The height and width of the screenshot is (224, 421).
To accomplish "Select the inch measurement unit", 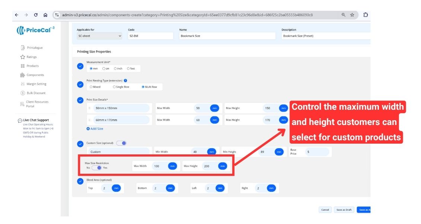I will pyautogui.click(x=116, y=68).
